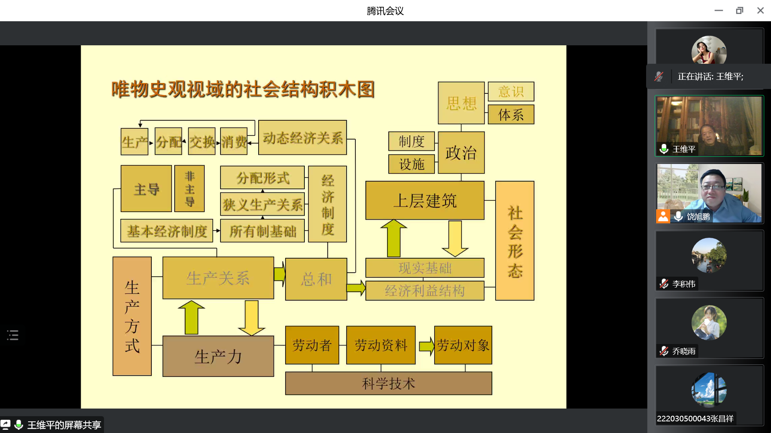Viewport: 771px width, 433px height.
Task: Minimize the 腾讯会议 window
Action: click(x=718, y=11)
